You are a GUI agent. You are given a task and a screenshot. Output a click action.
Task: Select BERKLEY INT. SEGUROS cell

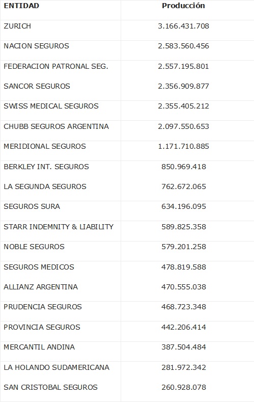pos(46,167)
